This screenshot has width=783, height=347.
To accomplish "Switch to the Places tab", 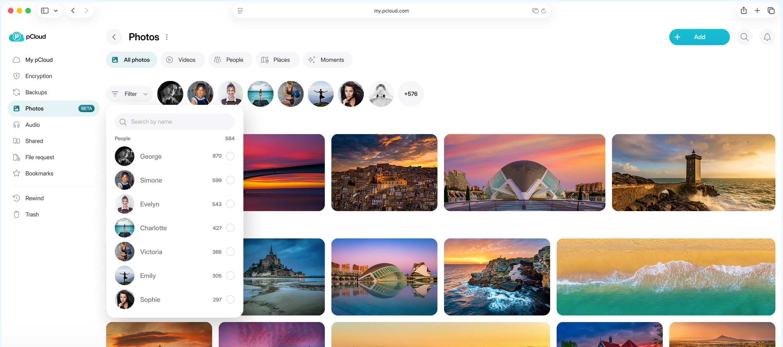I will tap(277, 60).
